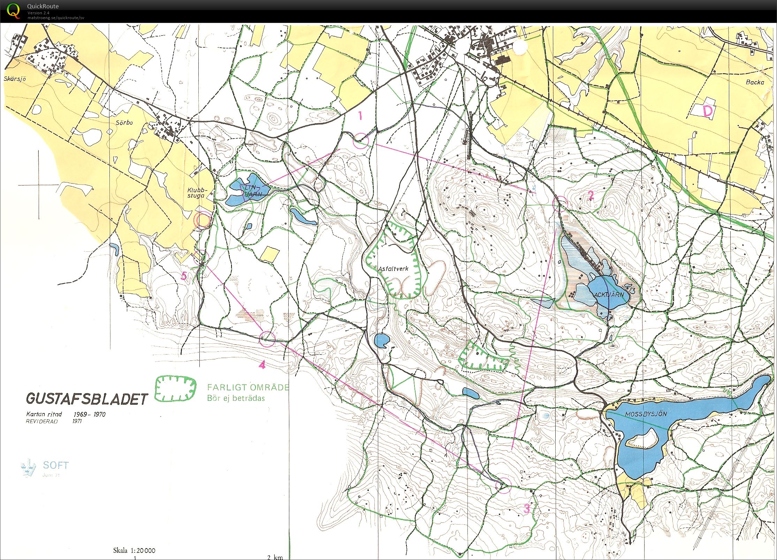Click the pink control number 1

361,116
